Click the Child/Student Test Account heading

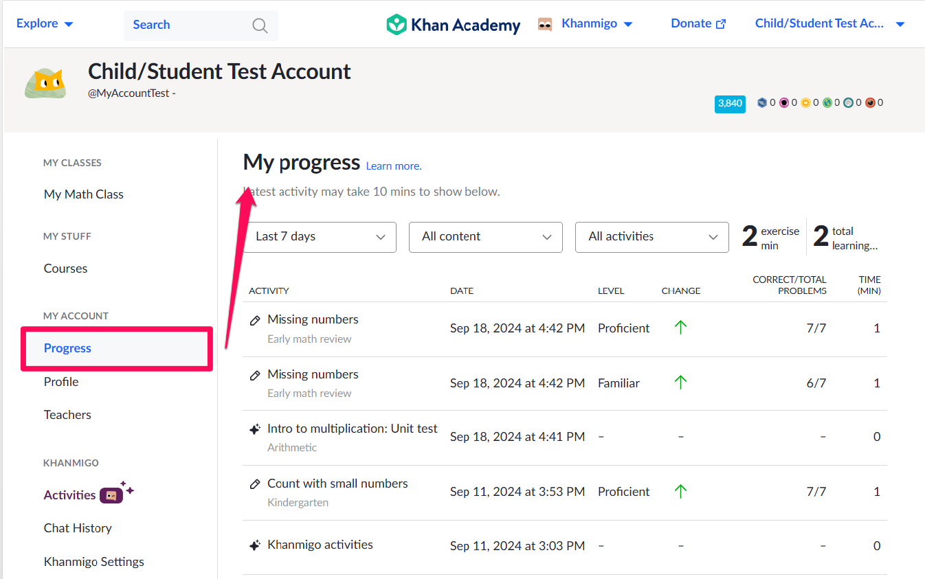click(x=220, y=71)
